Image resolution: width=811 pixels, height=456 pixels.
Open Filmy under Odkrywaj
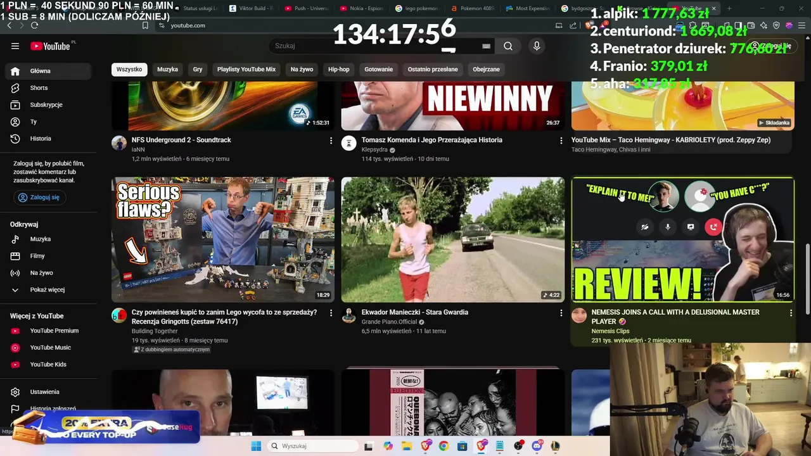click(50, 256)
